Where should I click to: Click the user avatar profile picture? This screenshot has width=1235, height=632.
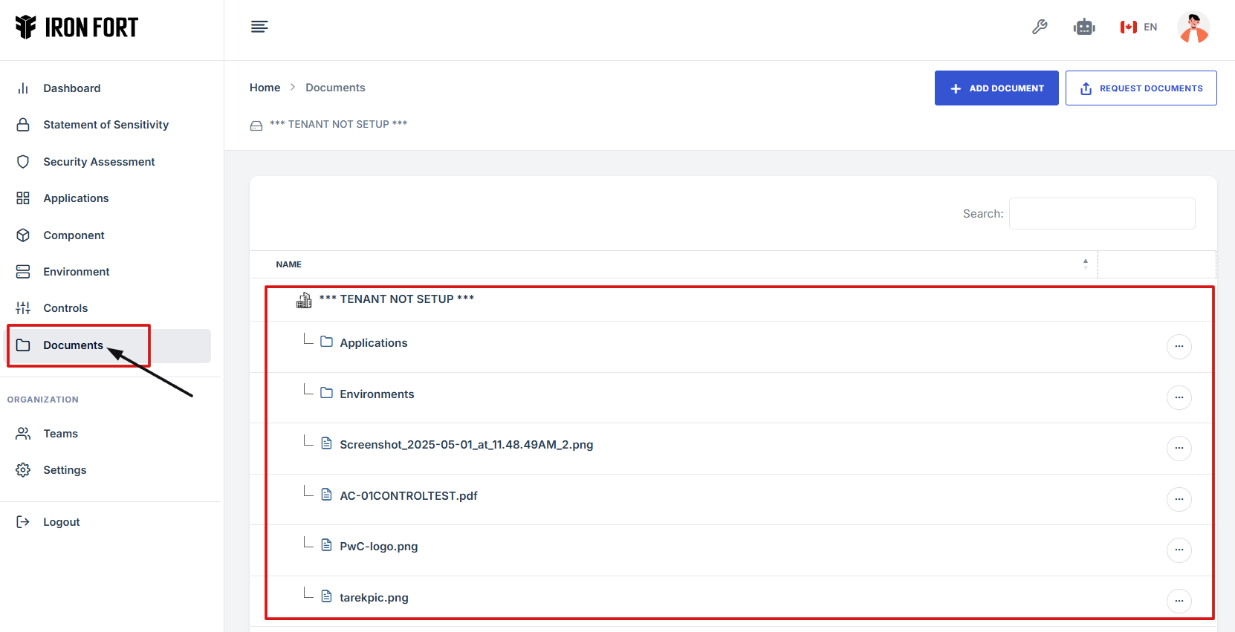(1193, 27)
